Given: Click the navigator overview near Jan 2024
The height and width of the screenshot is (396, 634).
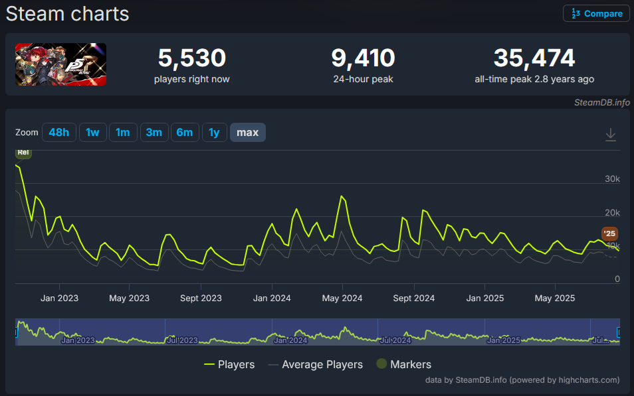Looking at the screenshot, I should tap(290, 340).
